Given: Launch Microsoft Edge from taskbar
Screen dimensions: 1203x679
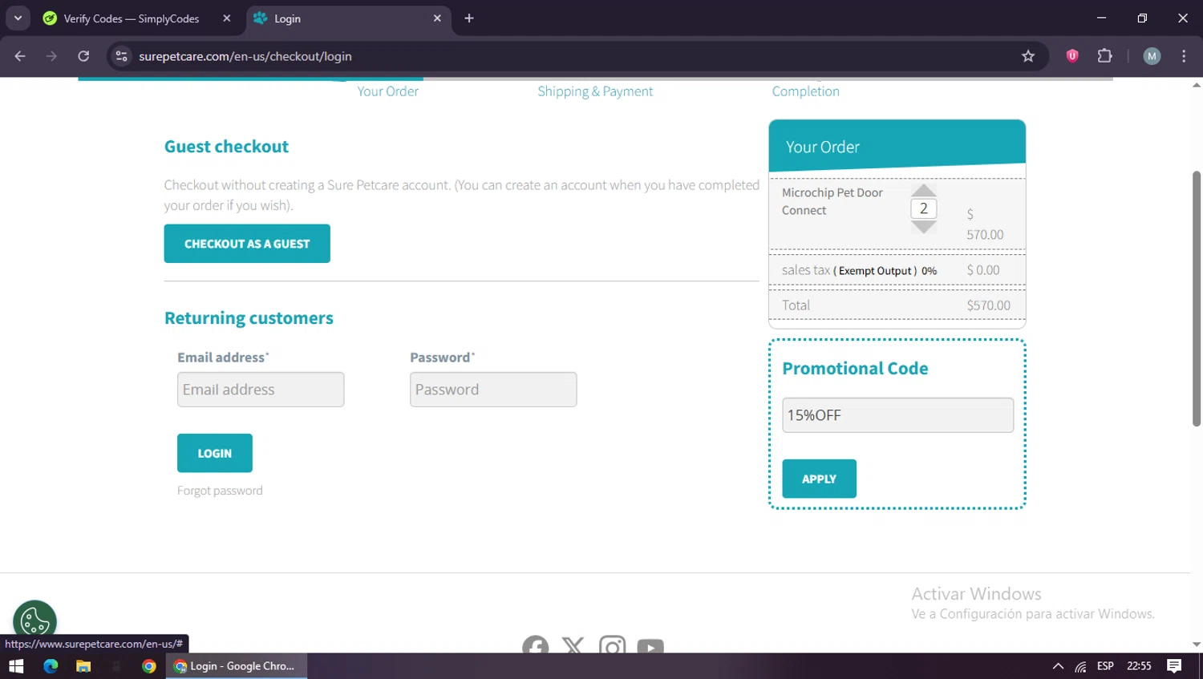Looking at the screenshot, I should coord(51,666).
